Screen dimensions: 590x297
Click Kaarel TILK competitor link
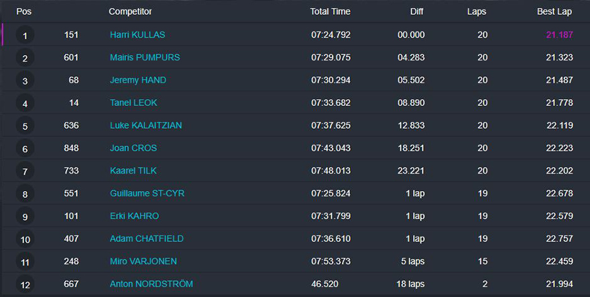133,171
